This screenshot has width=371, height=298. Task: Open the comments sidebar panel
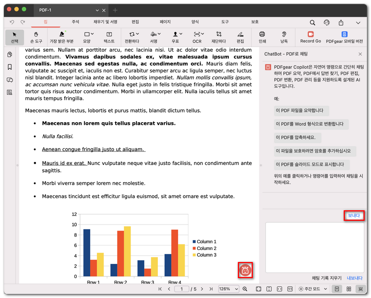pyautogui.click(x=10, y=80)
